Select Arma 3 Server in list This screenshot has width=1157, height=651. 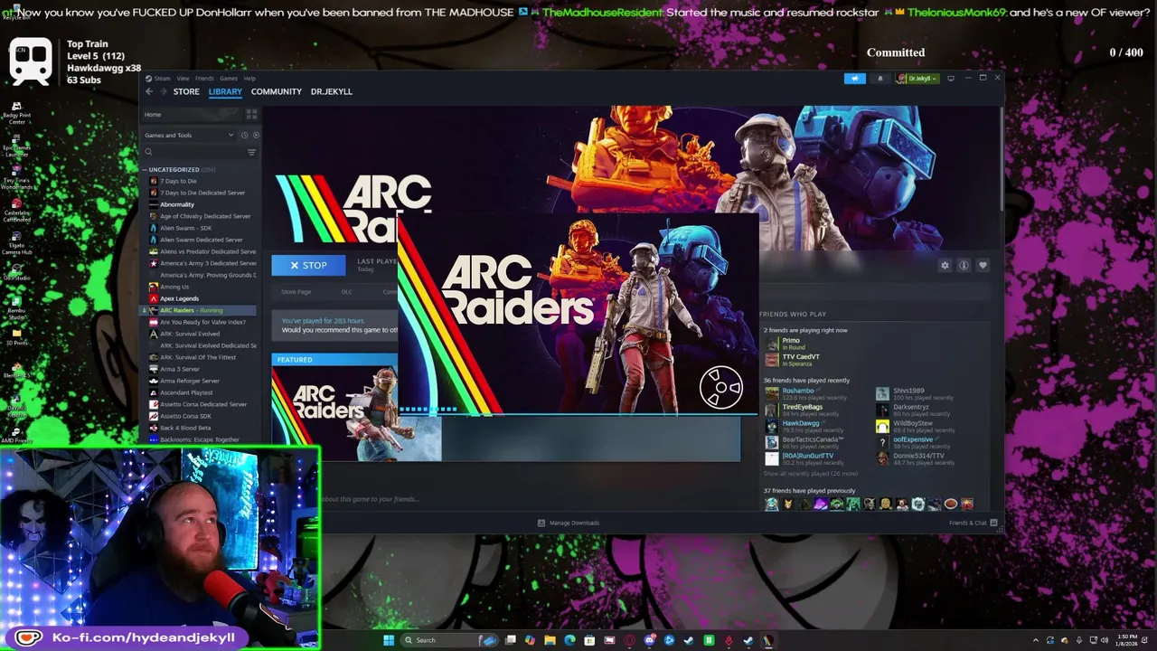click(180, 369)
